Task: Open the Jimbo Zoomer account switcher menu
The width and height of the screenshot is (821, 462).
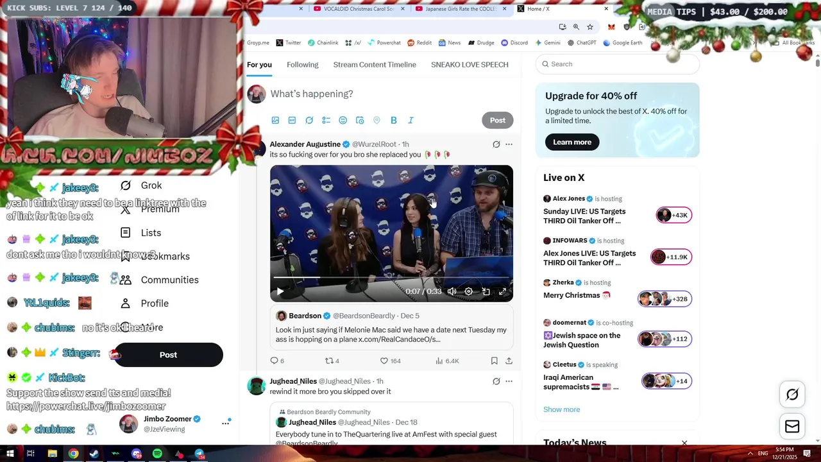Action: [x=225, y=423]
